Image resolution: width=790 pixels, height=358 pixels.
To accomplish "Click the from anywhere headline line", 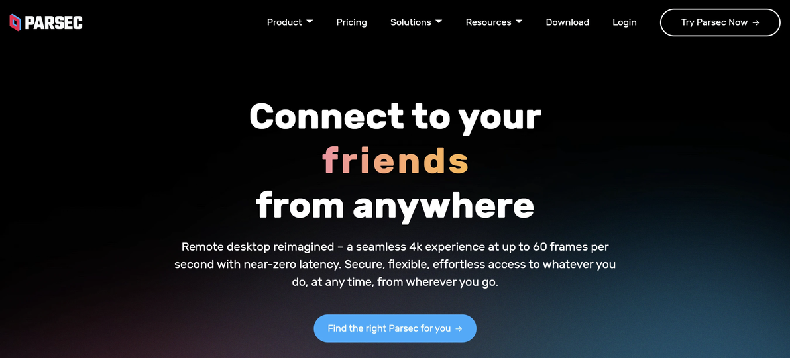I will pyautogui.click(x=395, y=204).
